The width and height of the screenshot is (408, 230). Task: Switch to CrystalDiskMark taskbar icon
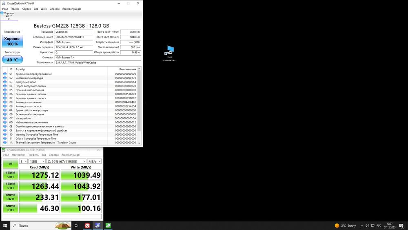(x=108, y=226)
